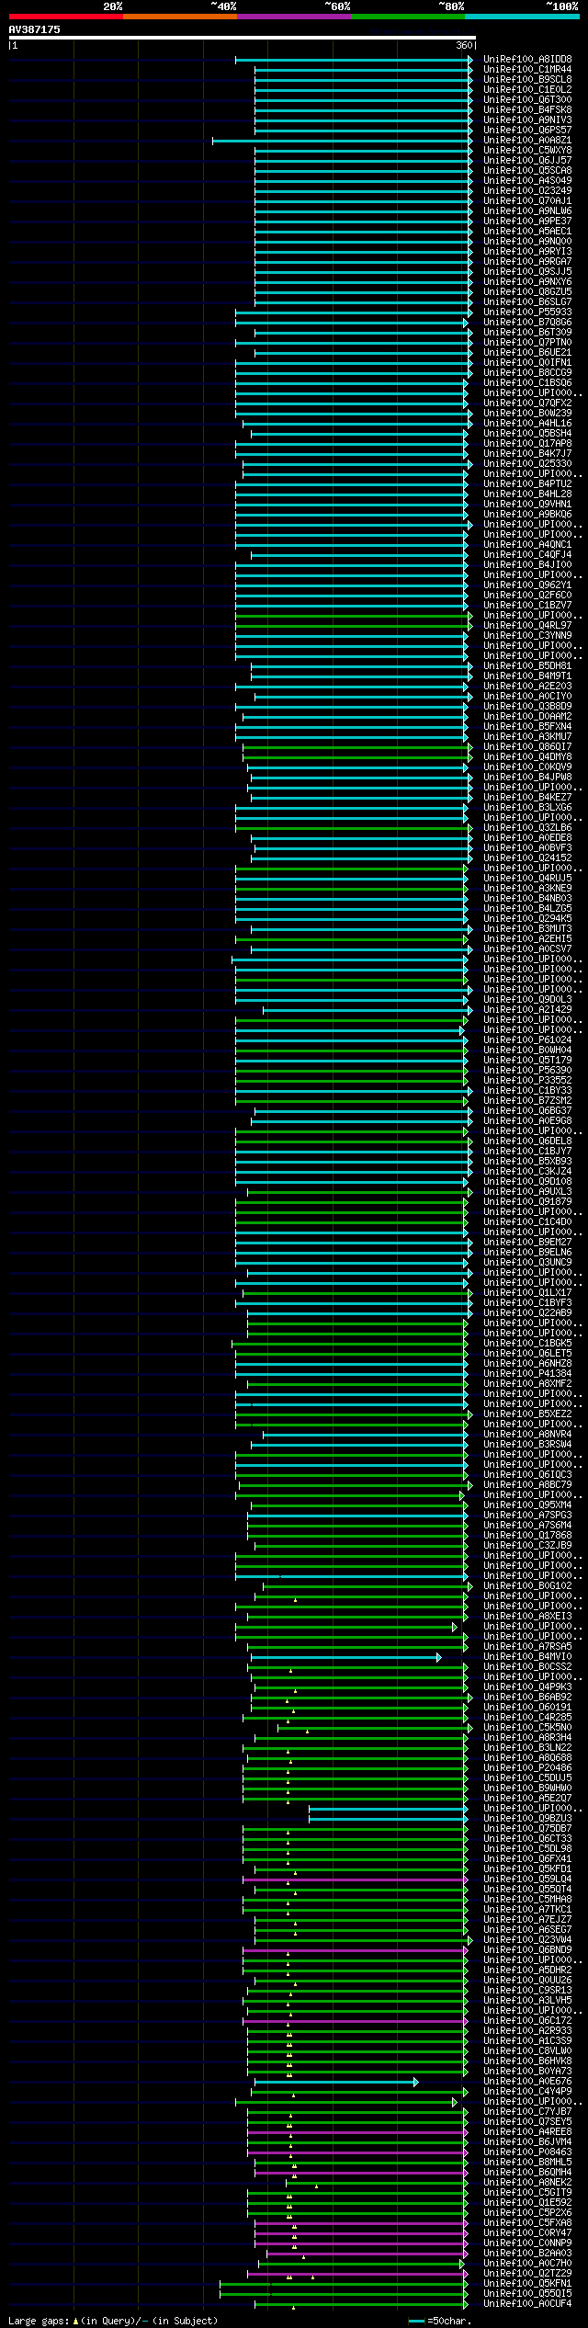
Task: Click hit UniRef100_A8XMF2
Action: [x=527, y=1384]
